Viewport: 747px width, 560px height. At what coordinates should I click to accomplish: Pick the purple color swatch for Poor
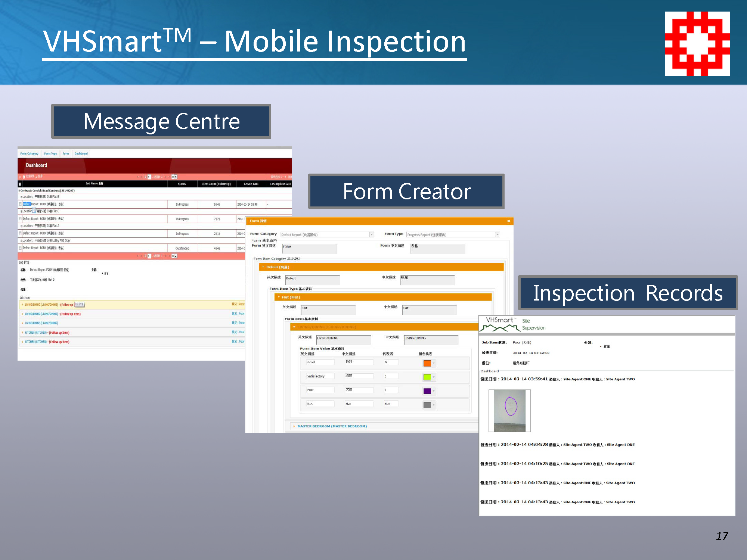point(427,391)
